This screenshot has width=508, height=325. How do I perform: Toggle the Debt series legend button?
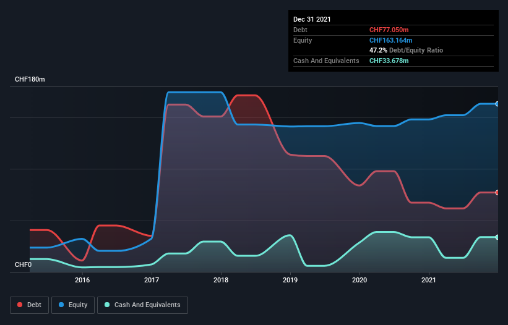click(29, 305)
